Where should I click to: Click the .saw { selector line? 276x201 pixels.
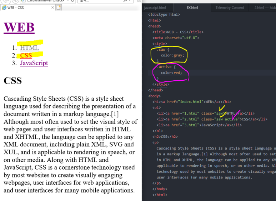pyautogui.click(x=163, y=50)
